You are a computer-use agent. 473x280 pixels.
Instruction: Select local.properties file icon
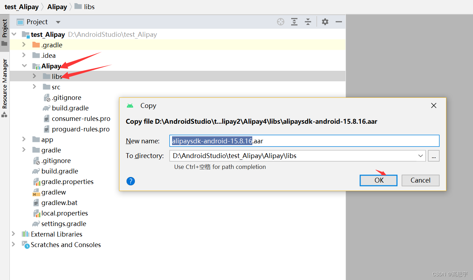(36, 213)
